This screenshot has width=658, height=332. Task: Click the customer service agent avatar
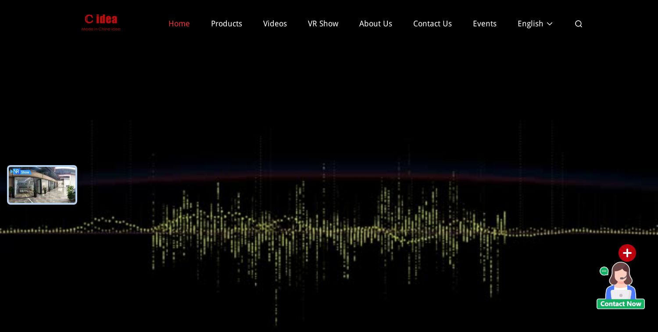[x=621, y=281]
